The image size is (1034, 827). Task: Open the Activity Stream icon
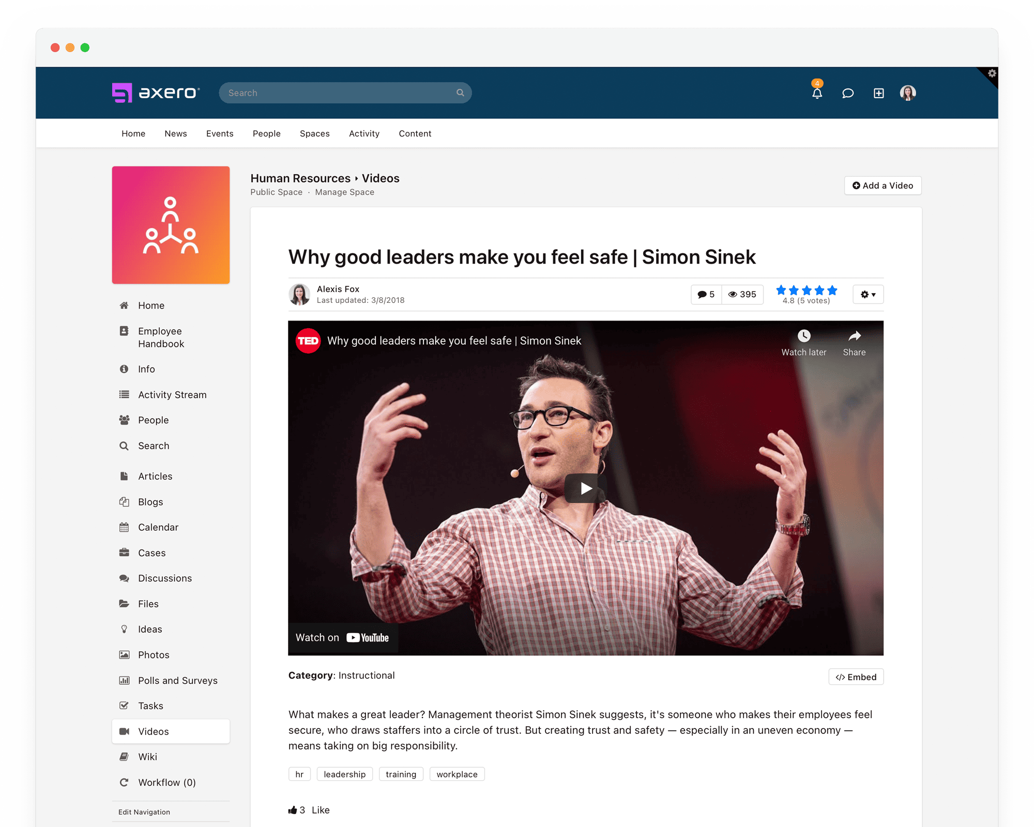[x=124, y=394]
